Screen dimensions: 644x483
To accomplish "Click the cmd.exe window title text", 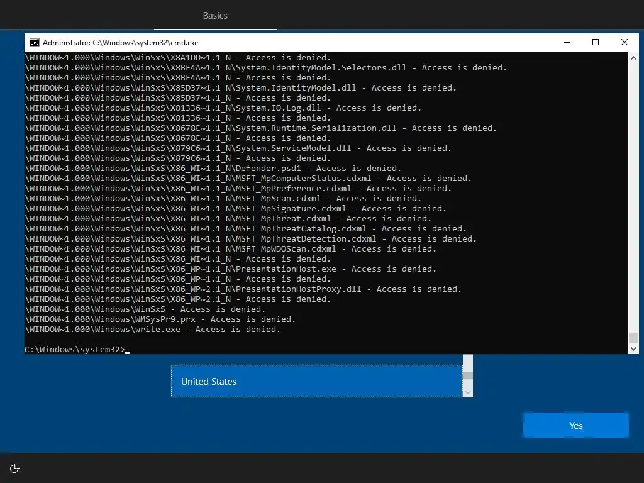I will tap(120, 43).
